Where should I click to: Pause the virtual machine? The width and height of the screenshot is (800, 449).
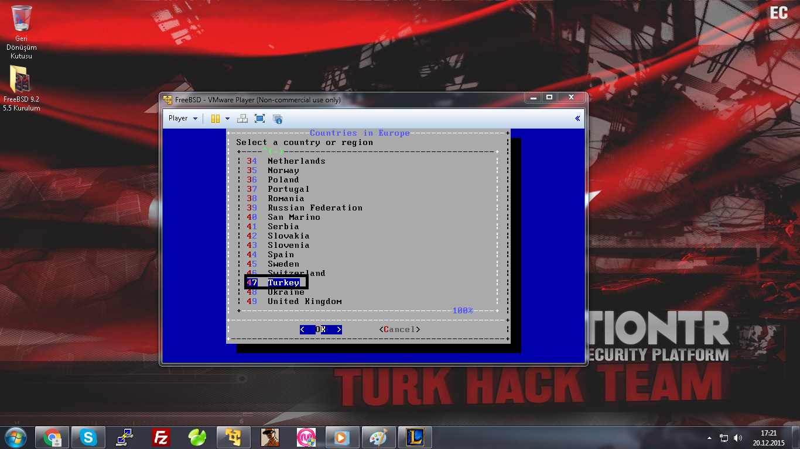[x=216, y=118]
